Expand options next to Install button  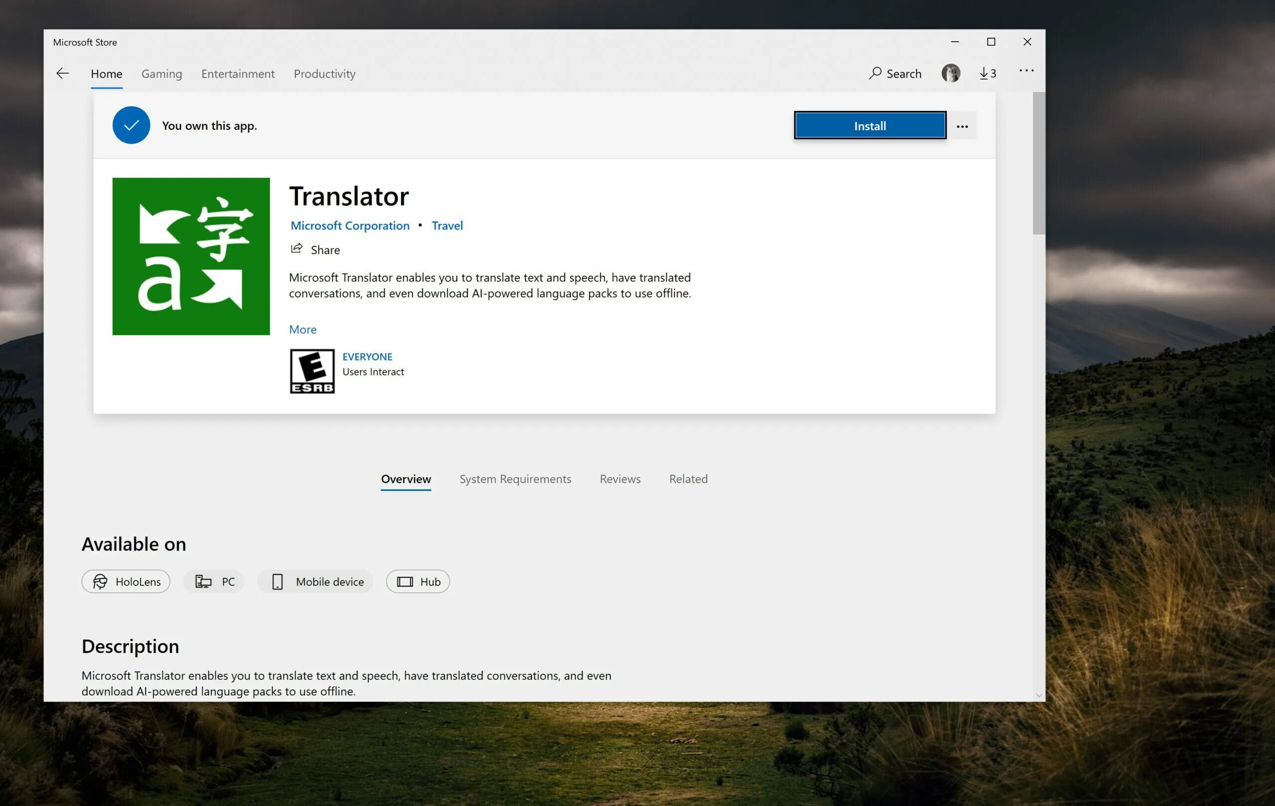pos(962,126)
